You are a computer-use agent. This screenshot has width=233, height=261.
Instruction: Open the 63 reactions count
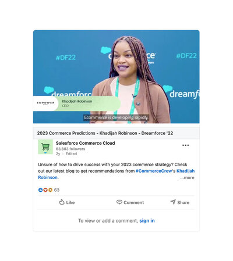click(57, 190)
